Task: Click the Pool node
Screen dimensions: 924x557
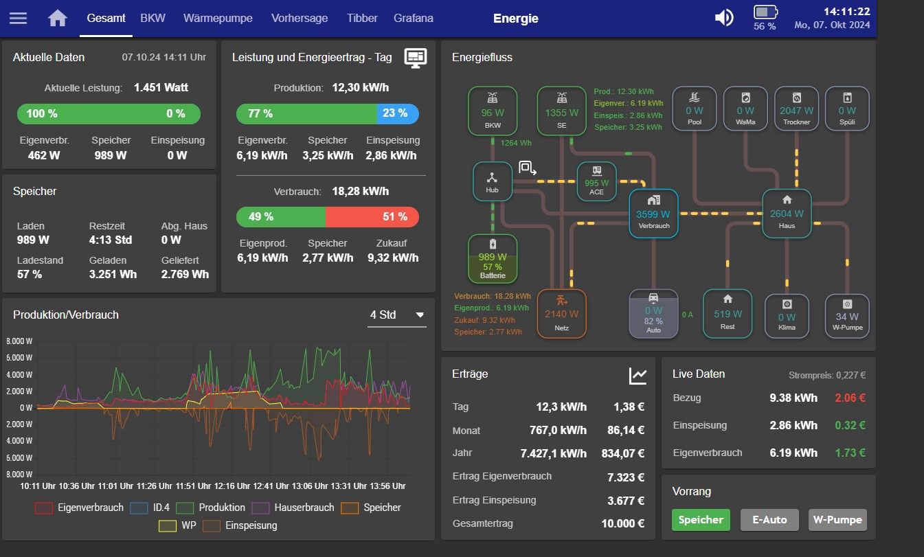Action: click(695, 109)
